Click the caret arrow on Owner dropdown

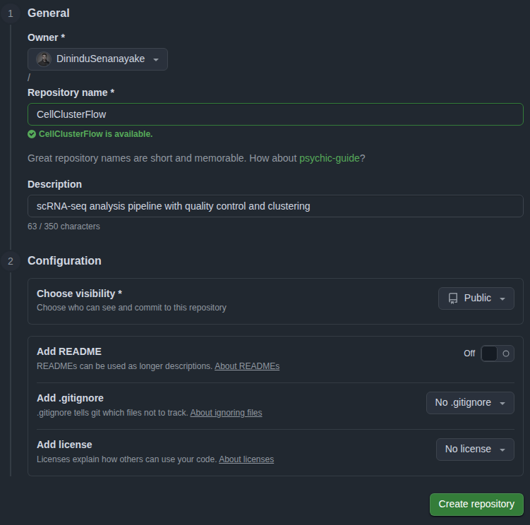coord(156,60)
